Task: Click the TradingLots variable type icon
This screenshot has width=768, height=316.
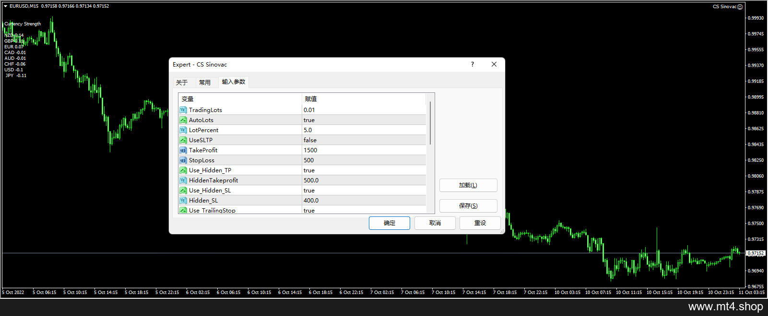Action: (183, 110)
